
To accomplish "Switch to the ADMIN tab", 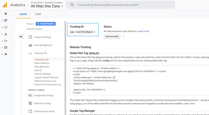I will [x=23, y=14].
